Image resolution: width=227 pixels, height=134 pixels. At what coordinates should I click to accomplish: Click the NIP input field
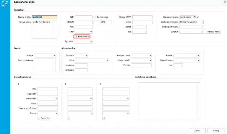coord(84,17)
